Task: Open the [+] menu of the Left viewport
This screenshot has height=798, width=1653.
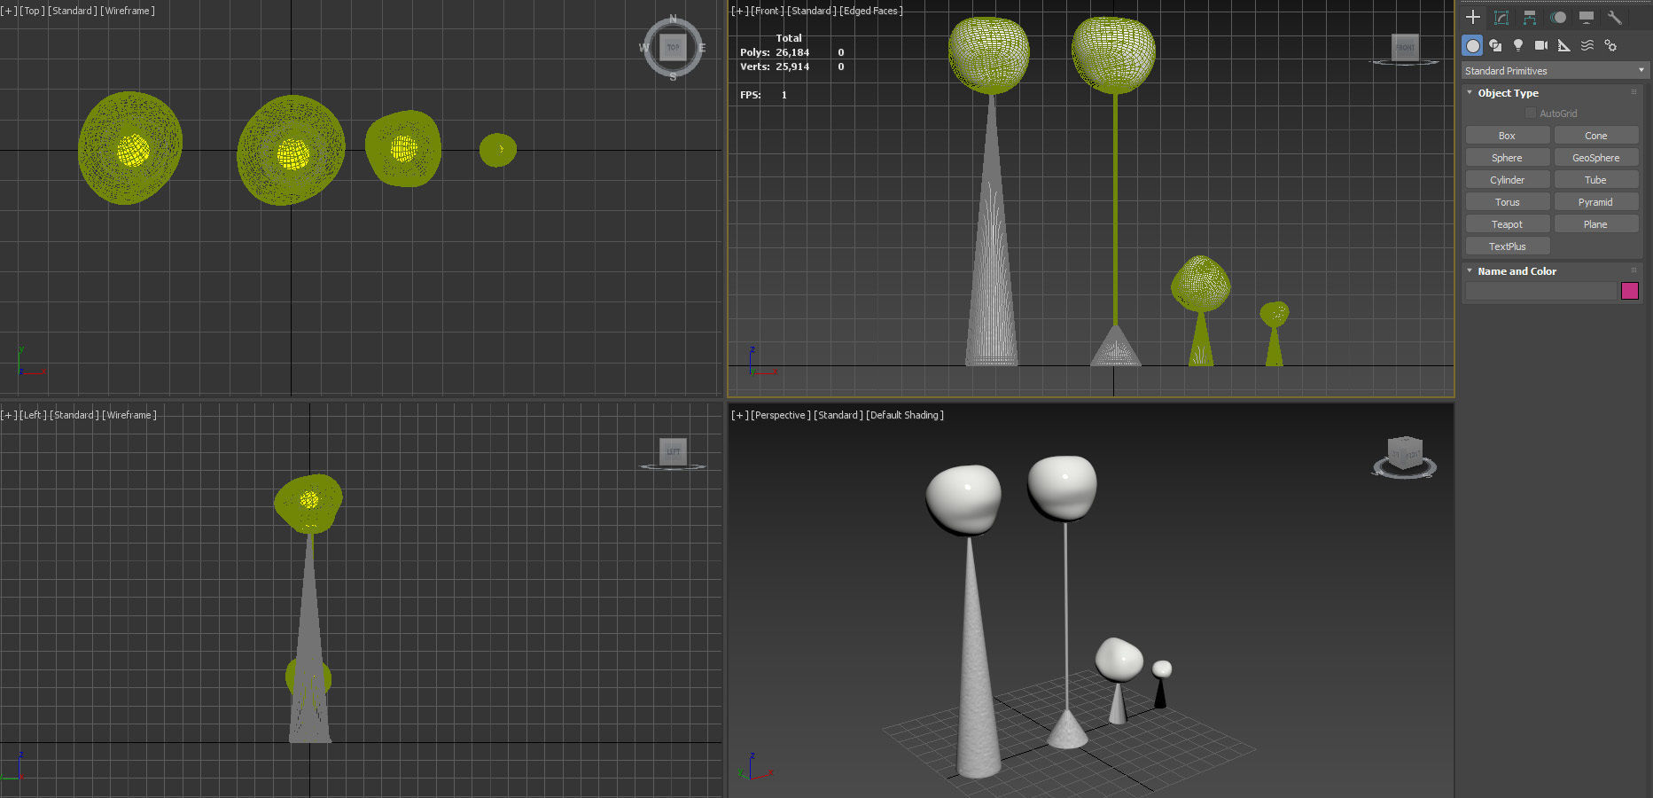Action: 8,415
